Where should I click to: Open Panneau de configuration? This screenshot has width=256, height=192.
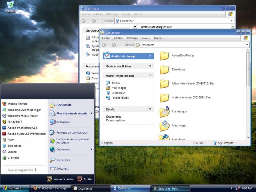coord(68,132)
